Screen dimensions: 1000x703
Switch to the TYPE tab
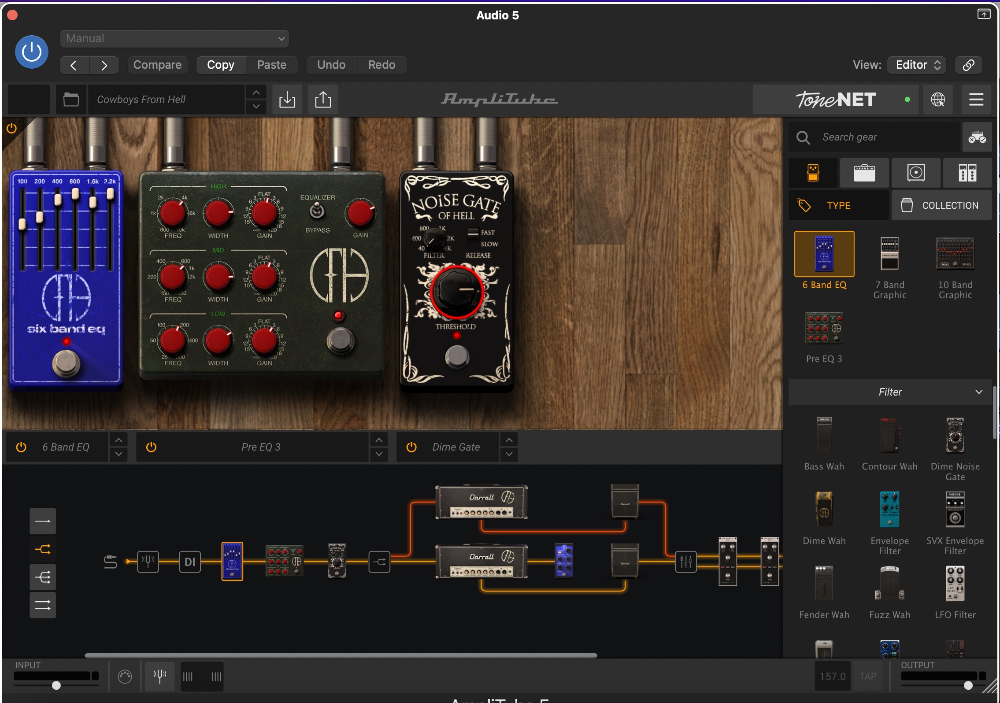pyautogui.click(x=838, y=205)
